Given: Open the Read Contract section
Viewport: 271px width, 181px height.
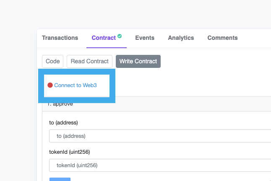Looking at the screenshot, I should 89,61.
